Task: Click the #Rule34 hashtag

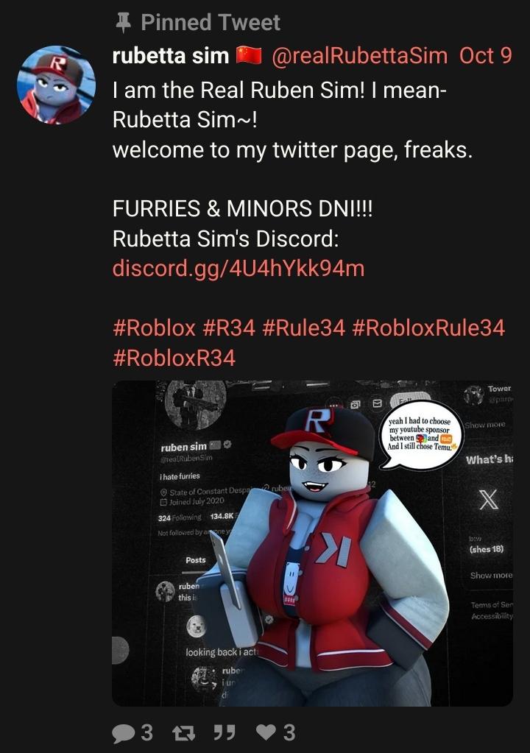Action: (x=304, y=328)
